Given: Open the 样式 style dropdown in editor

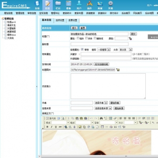Looking at the screenshot, I should click(60, 123).
